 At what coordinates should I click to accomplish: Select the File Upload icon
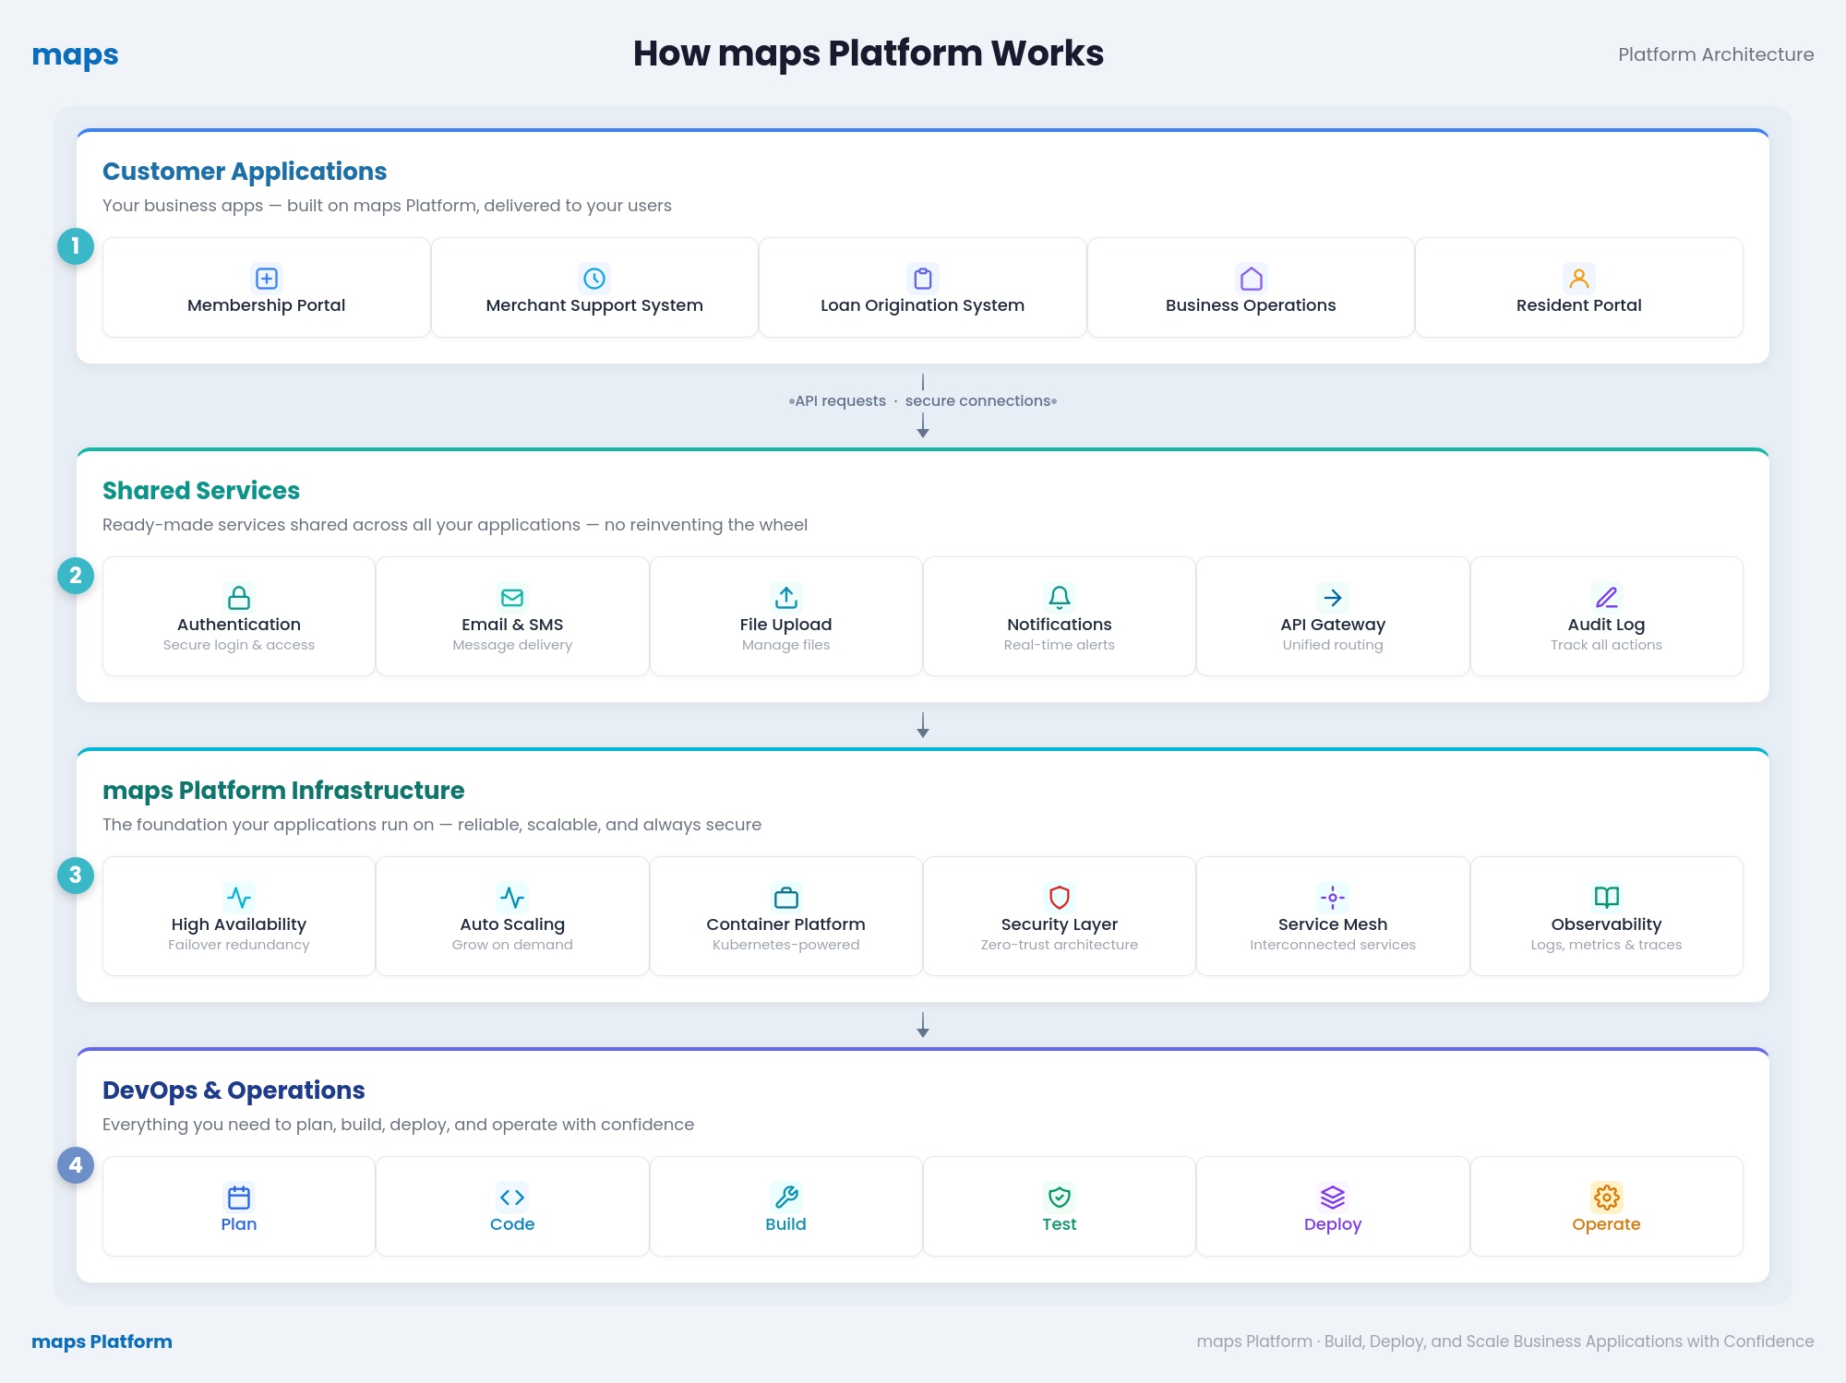[785, 598]
